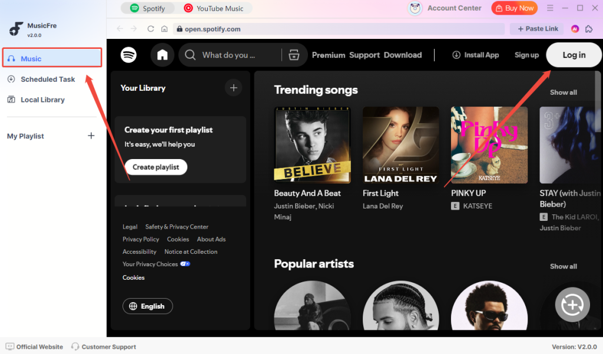
Task: Open the STAY album cover
Action: (x=569, y=145)
